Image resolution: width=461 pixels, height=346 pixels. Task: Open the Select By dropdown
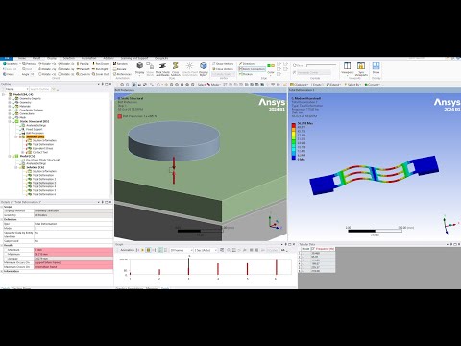click(x=352, y=85)
